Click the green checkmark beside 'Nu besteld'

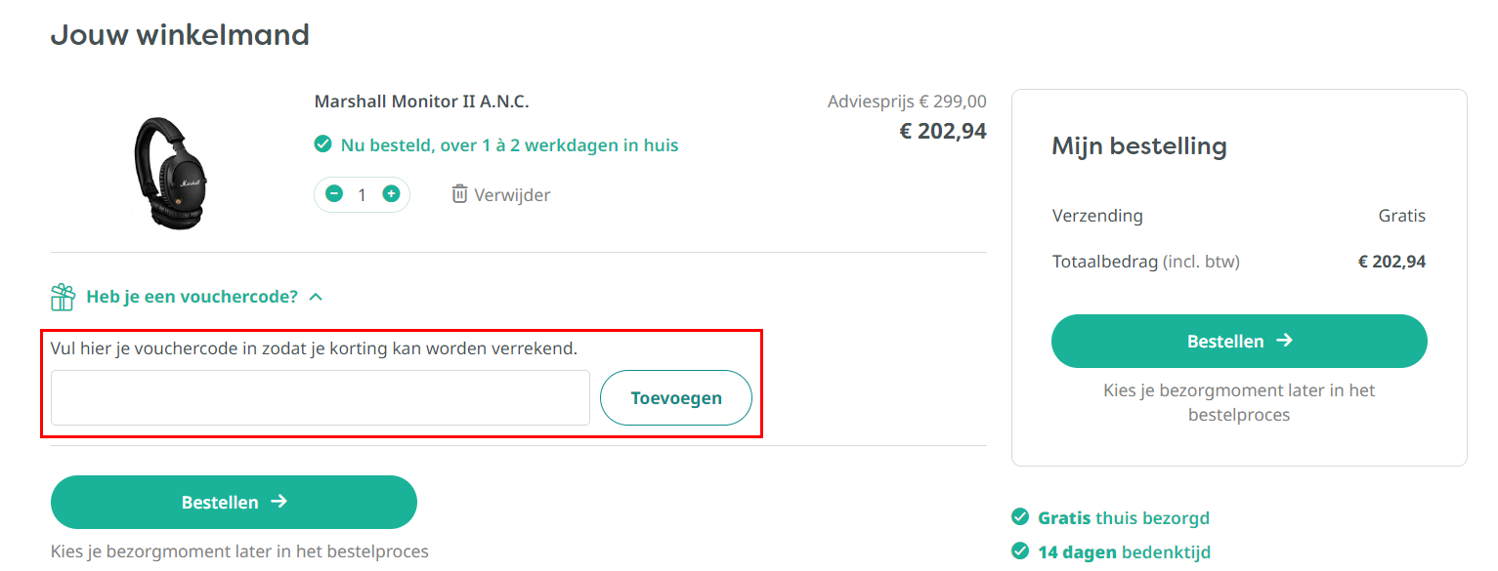point(322,144)
